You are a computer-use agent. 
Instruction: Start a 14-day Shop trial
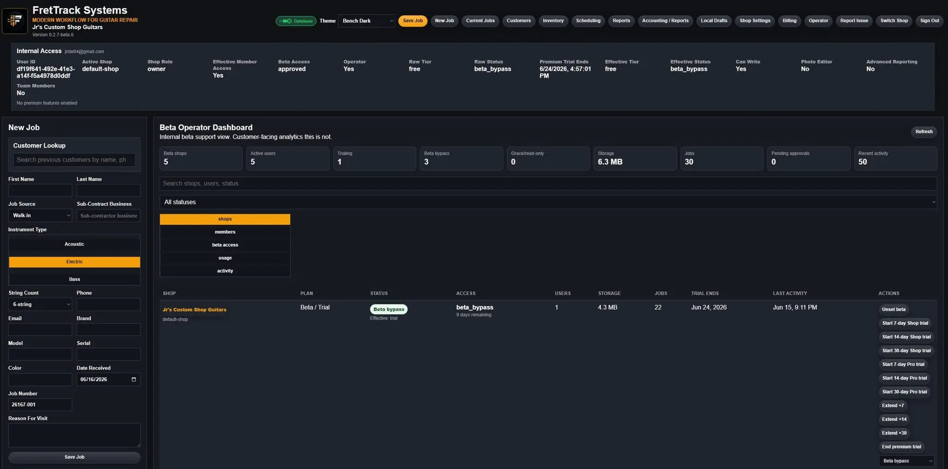[906, 337]
